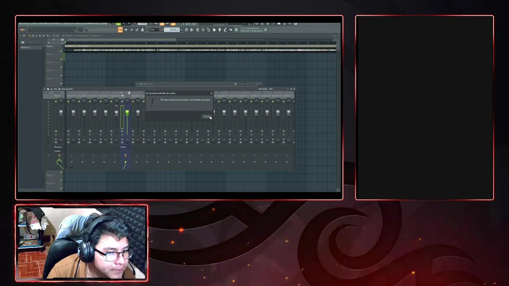Click the Play button in the transport
Screen dimensions: 509x286
(x=124, y=23)
